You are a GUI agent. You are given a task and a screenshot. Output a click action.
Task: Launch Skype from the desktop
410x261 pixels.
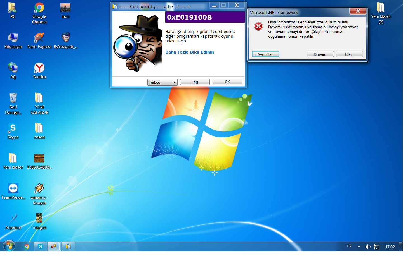pos(13,131)
